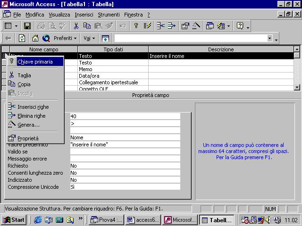Screen dimensions: 302x226
Task: Click the Copy toolbar icon
Action: [x=87, y=26]
